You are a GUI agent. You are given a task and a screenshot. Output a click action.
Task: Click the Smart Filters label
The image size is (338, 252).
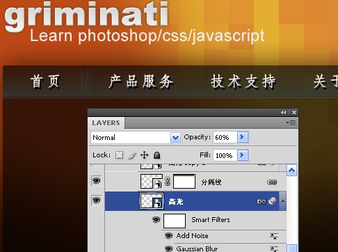pos(211,220)
